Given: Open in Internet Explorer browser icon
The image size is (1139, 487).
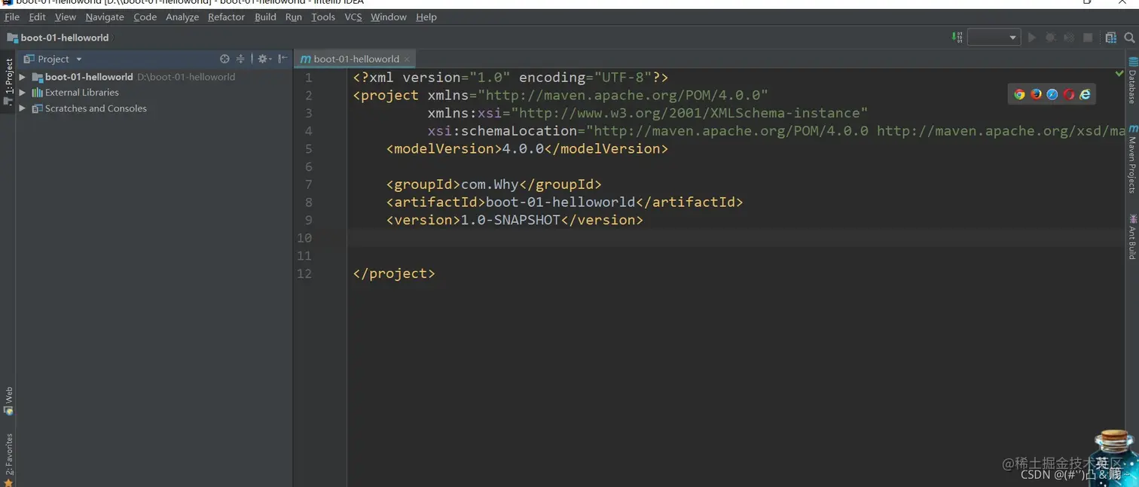Looking at the screenshot, I should pyautogui.click(x=1085, y=94).
